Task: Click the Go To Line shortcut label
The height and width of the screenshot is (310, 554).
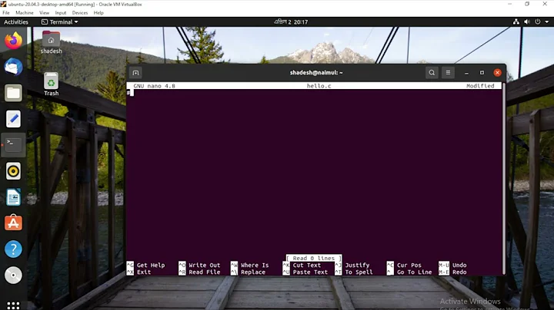Action: (415, 272)
